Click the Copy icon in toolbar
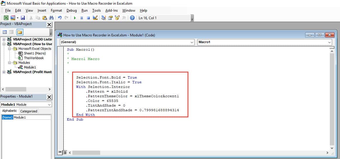This screenshot has height=159, width=340. 38,18
